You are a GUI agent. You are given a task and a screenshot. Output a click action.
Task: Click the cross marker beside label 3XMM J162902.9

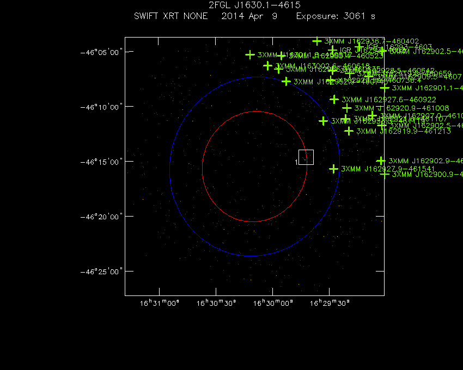click(x=381, y=161)
